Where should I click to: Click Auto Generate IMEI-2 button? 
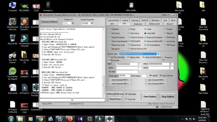(156, 80)
